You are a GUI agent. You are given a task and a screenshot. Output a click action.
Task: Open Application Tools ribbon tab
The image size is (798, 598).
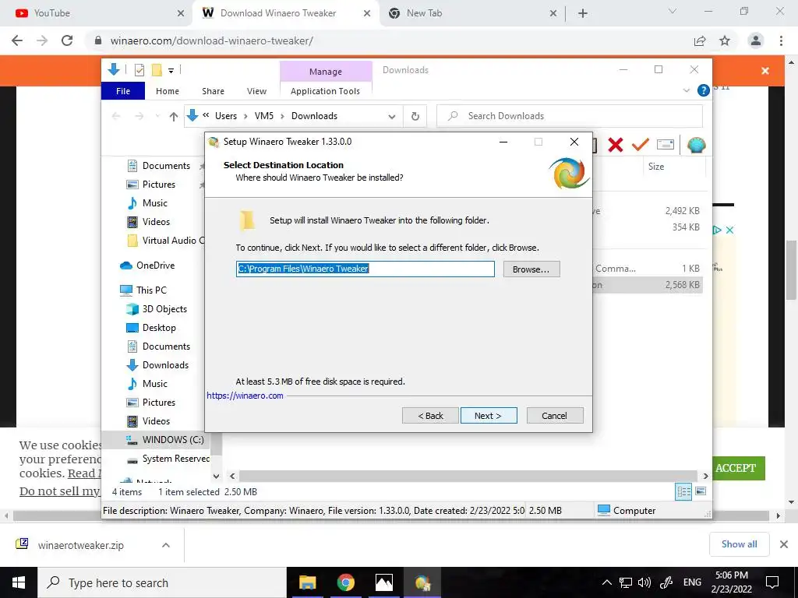click(x=325, y=91)
